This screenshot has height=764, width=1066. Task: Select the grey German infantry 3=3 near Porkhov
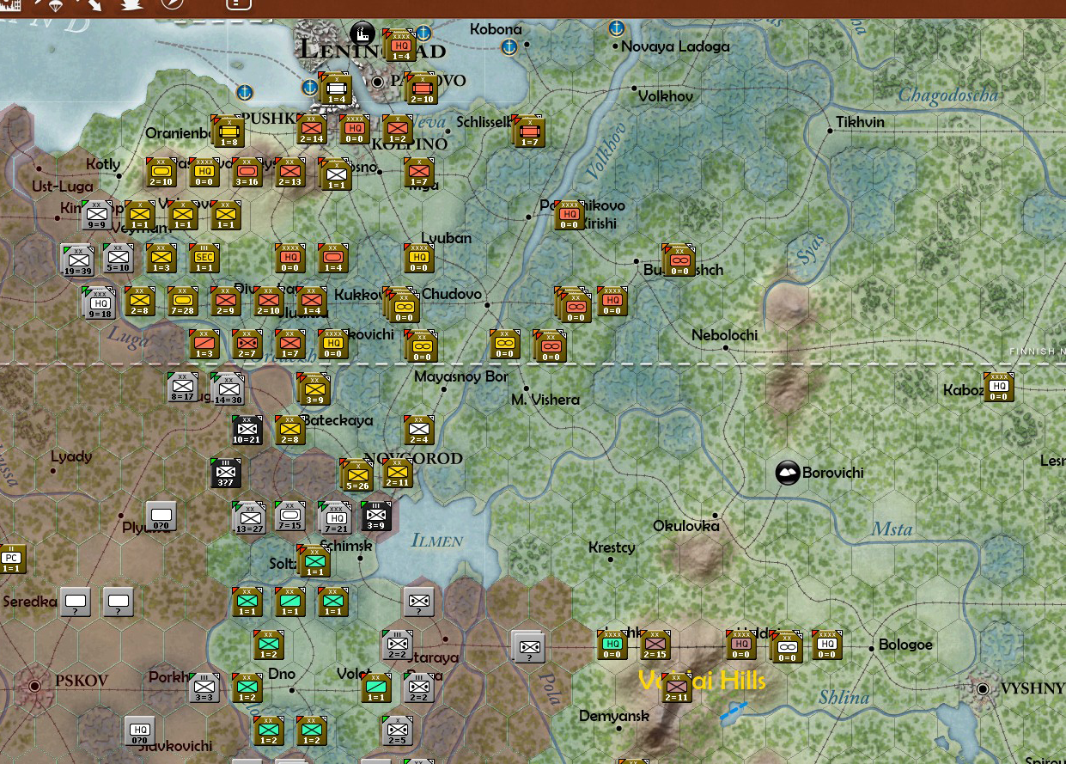tap(204, 688)
